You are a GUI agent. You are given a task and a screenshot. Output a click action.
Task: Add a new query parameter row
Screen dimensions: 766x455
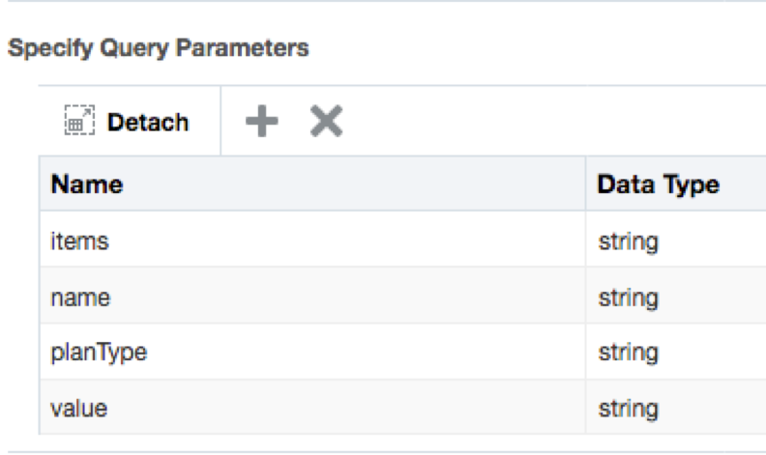260,122
